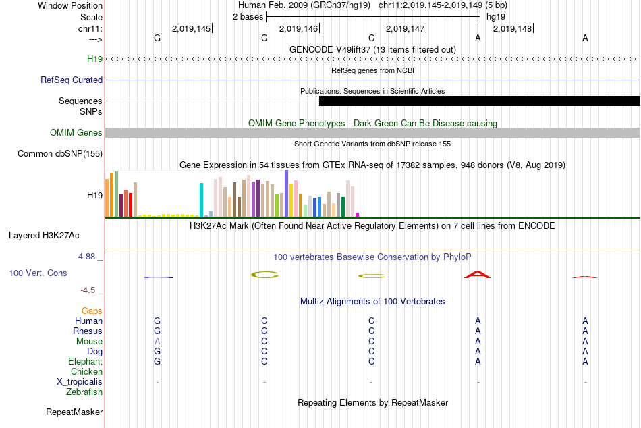Click the large yellow C conservation logo
Image resolution: width=641 pixels, height=428 pixels.
(264, 275)
